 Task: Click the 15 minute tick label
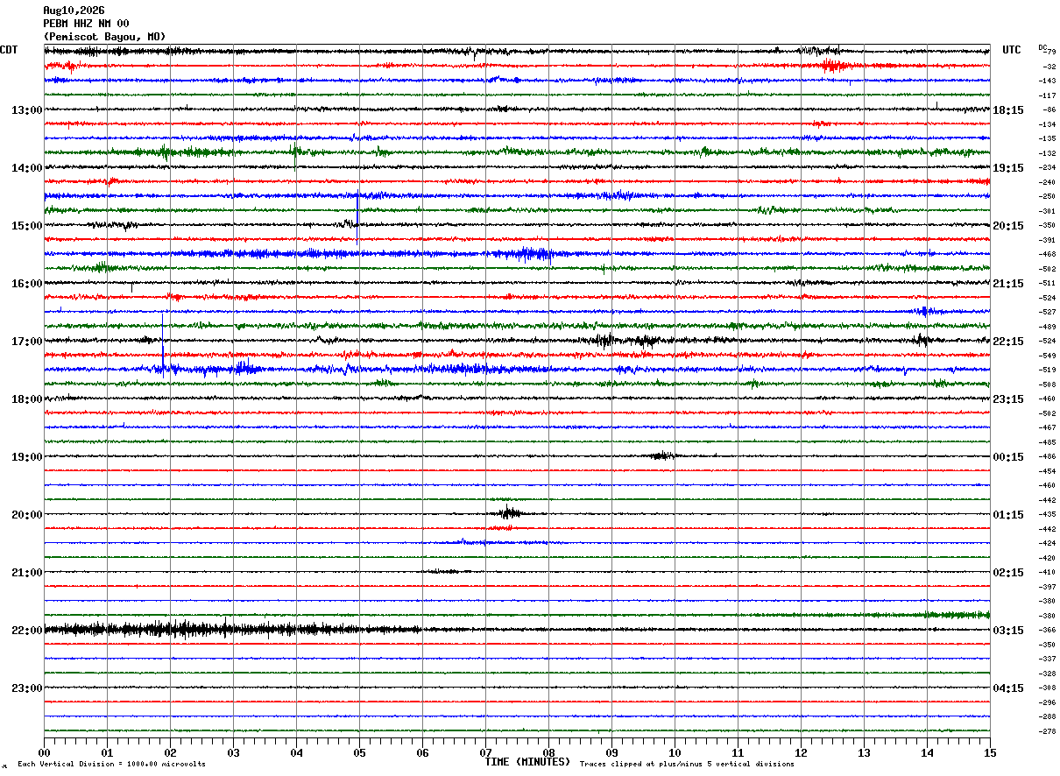pyautogui.click(x=990, y=753)
